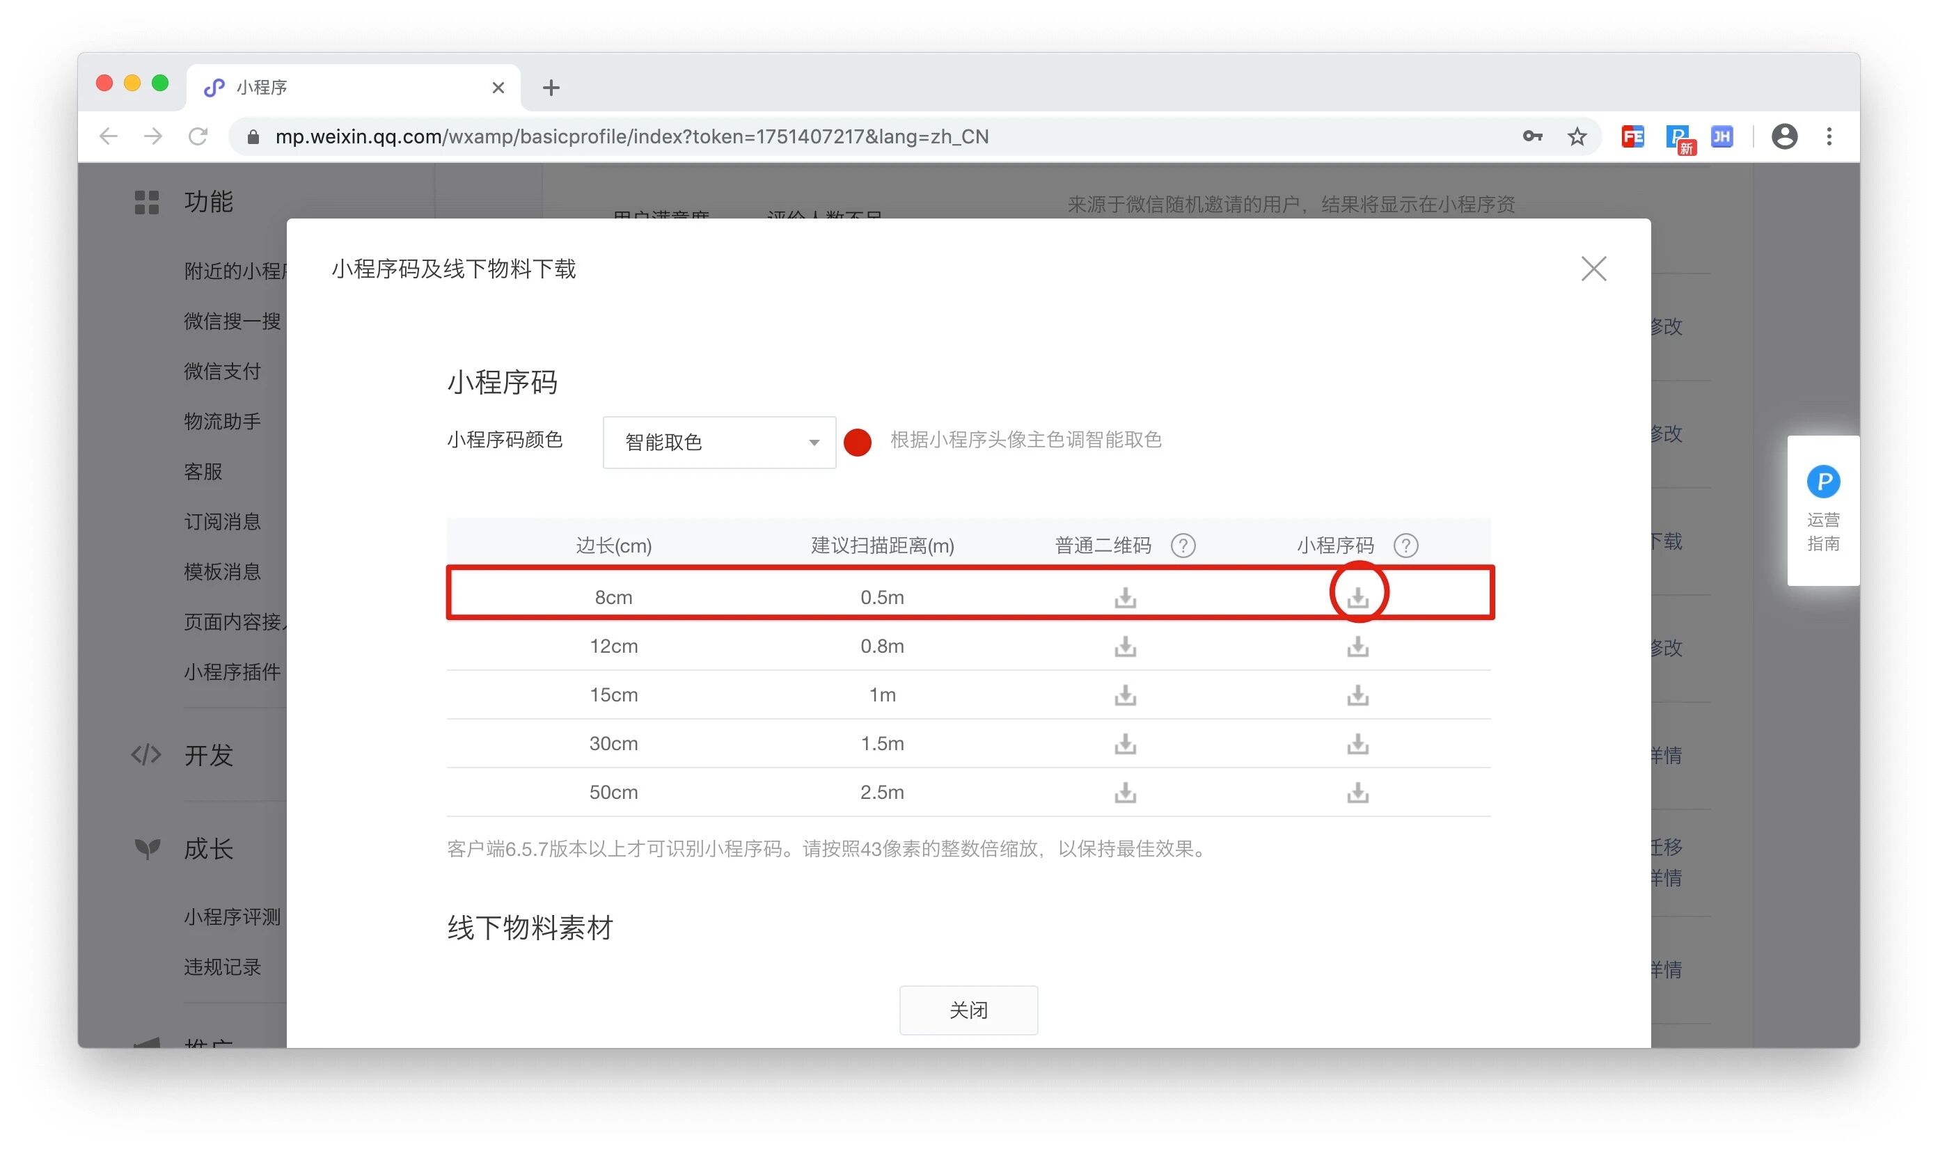
Task: Open the 运营指南 floating panel
Action: pos(1822,509)
